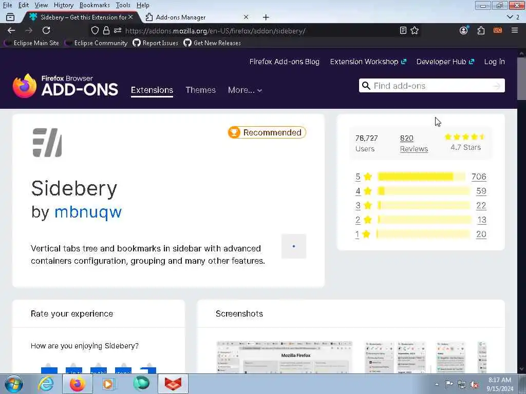This screenshot has height=394, width=526.
Task: Click Firefox icon in taskbar
Action: (x=78, y=384)
